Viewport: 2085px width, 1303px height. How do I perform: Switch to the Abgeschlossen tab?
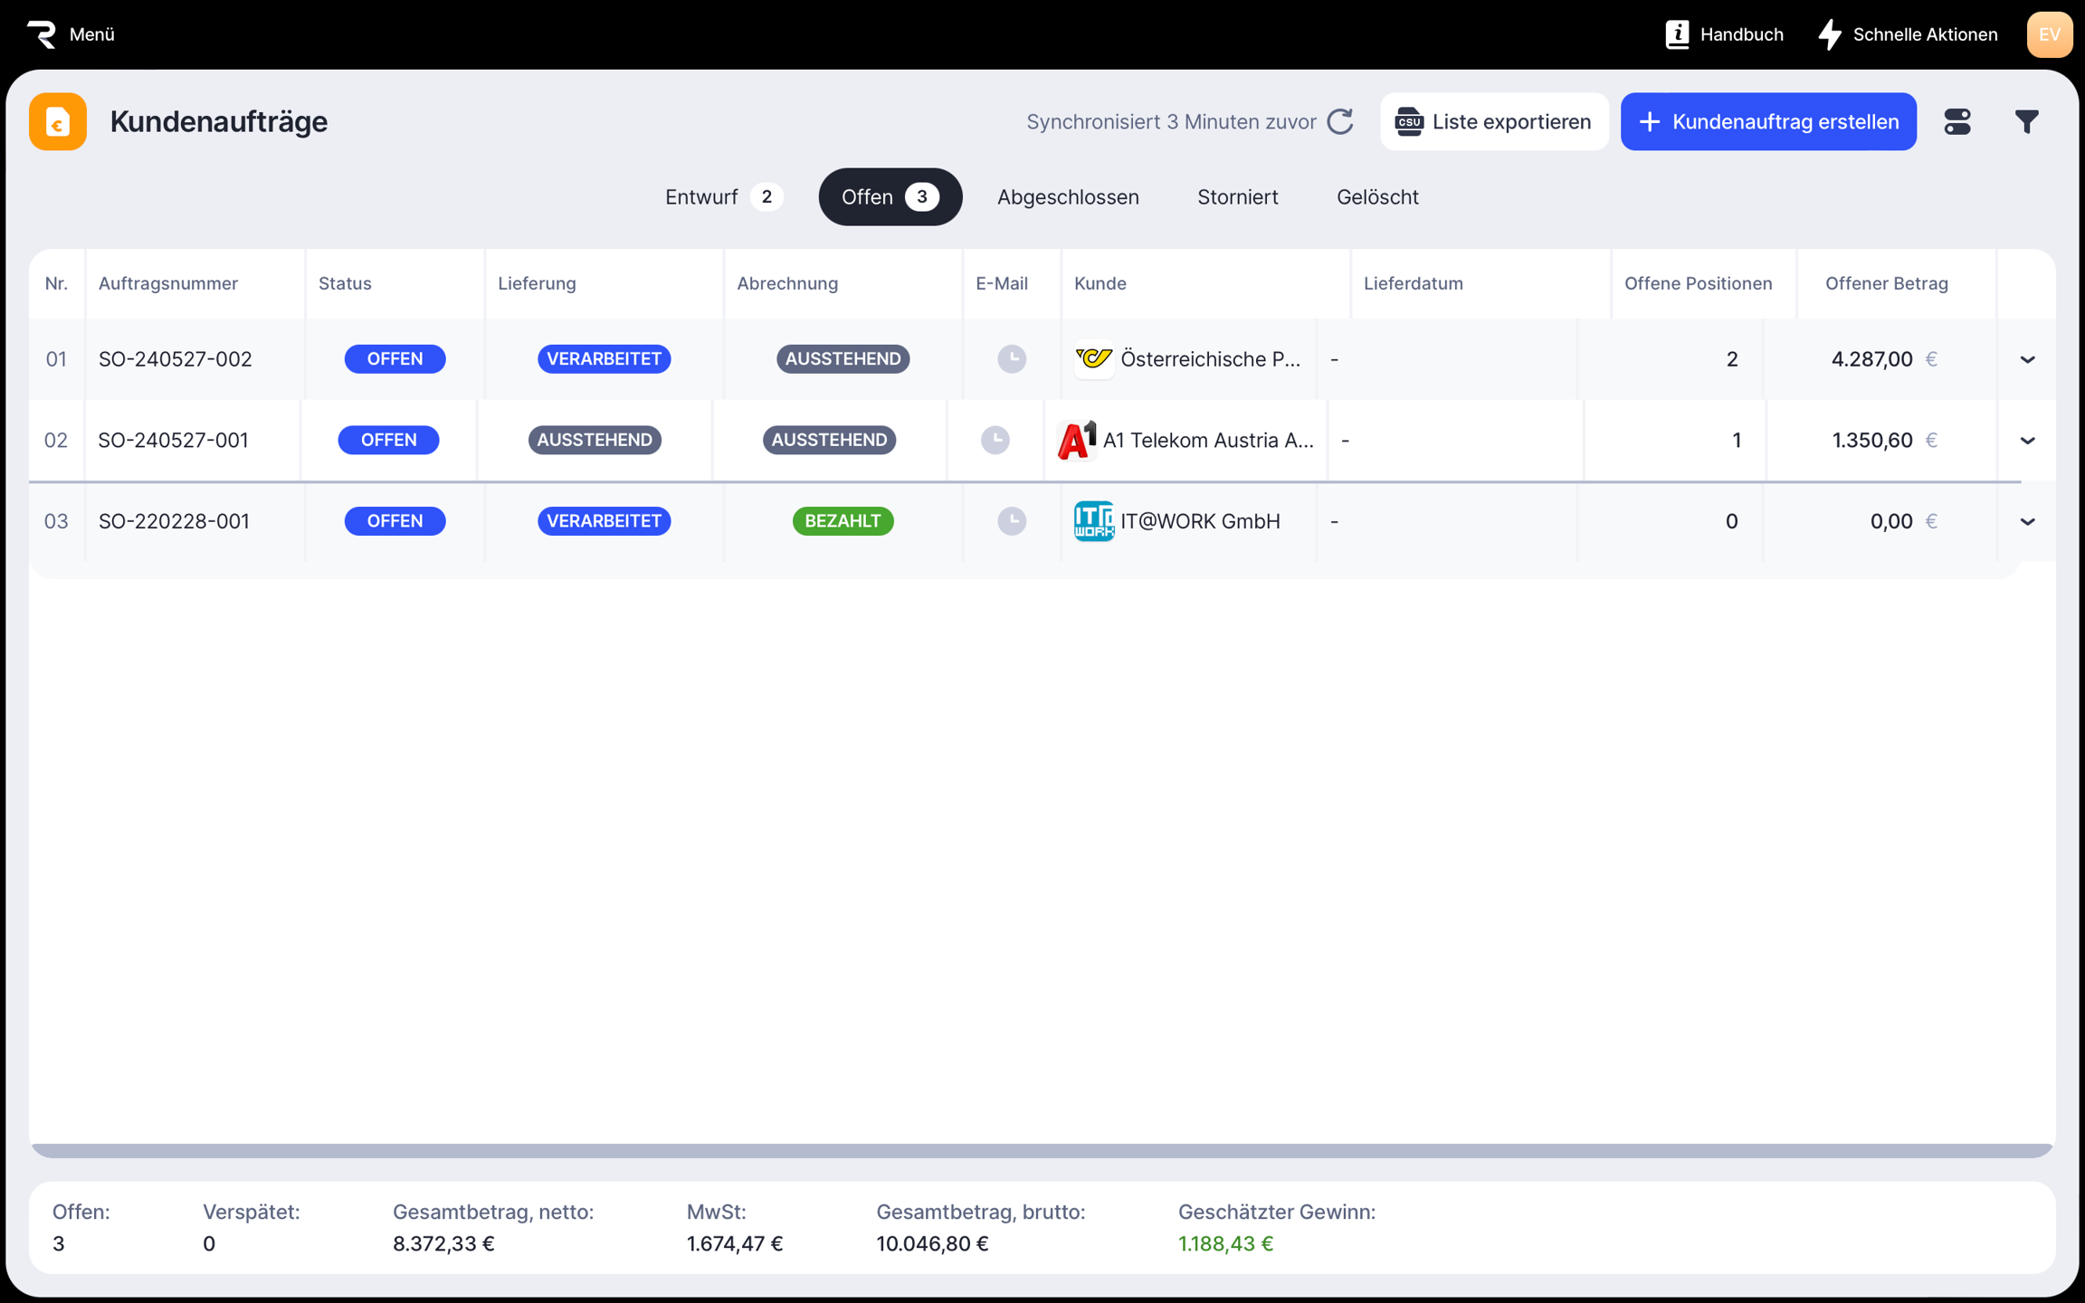[x=1068, y=196]
